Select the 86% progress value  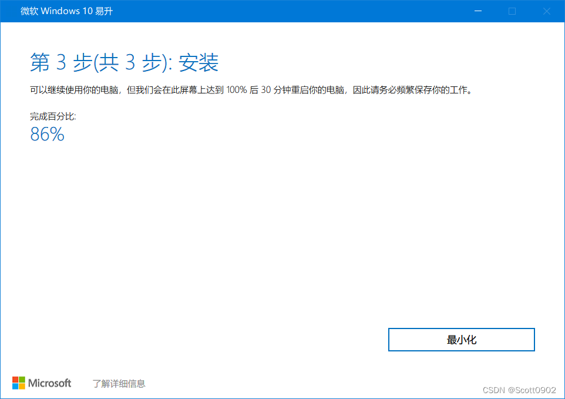[47, 134]
